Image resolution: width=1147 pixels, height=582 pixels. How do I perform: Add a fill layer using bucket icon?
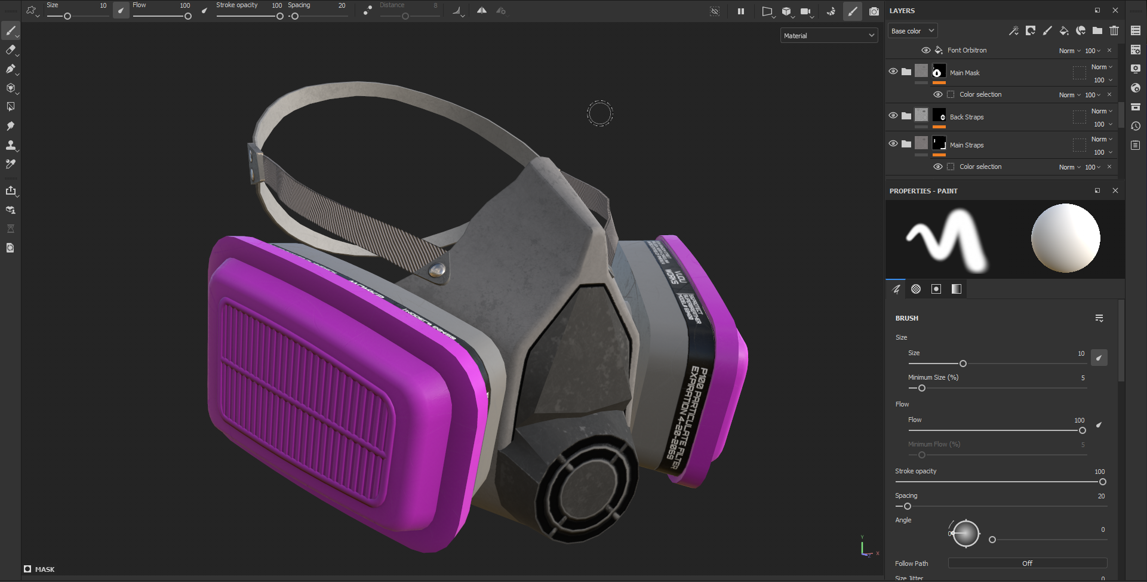pos(1064,31)
